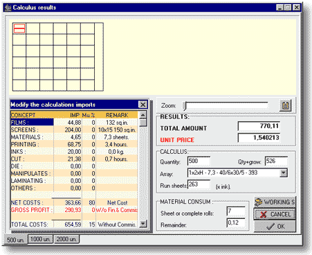The image size is (312, 255).
Task: Click the TOTAL AMOUNT value field
Action: 259,126
